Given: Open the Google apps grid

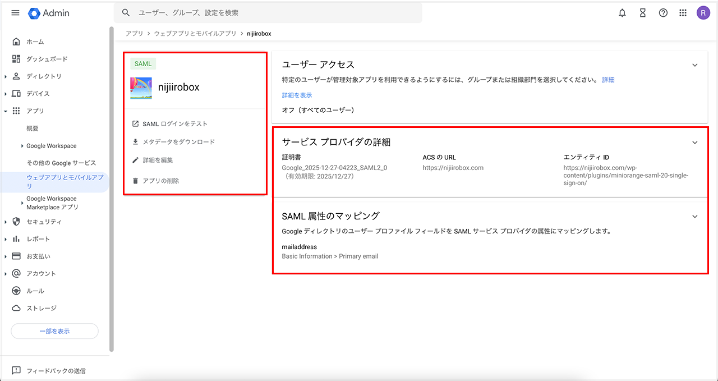Looking at the screenshot, I should coord(683,13).
